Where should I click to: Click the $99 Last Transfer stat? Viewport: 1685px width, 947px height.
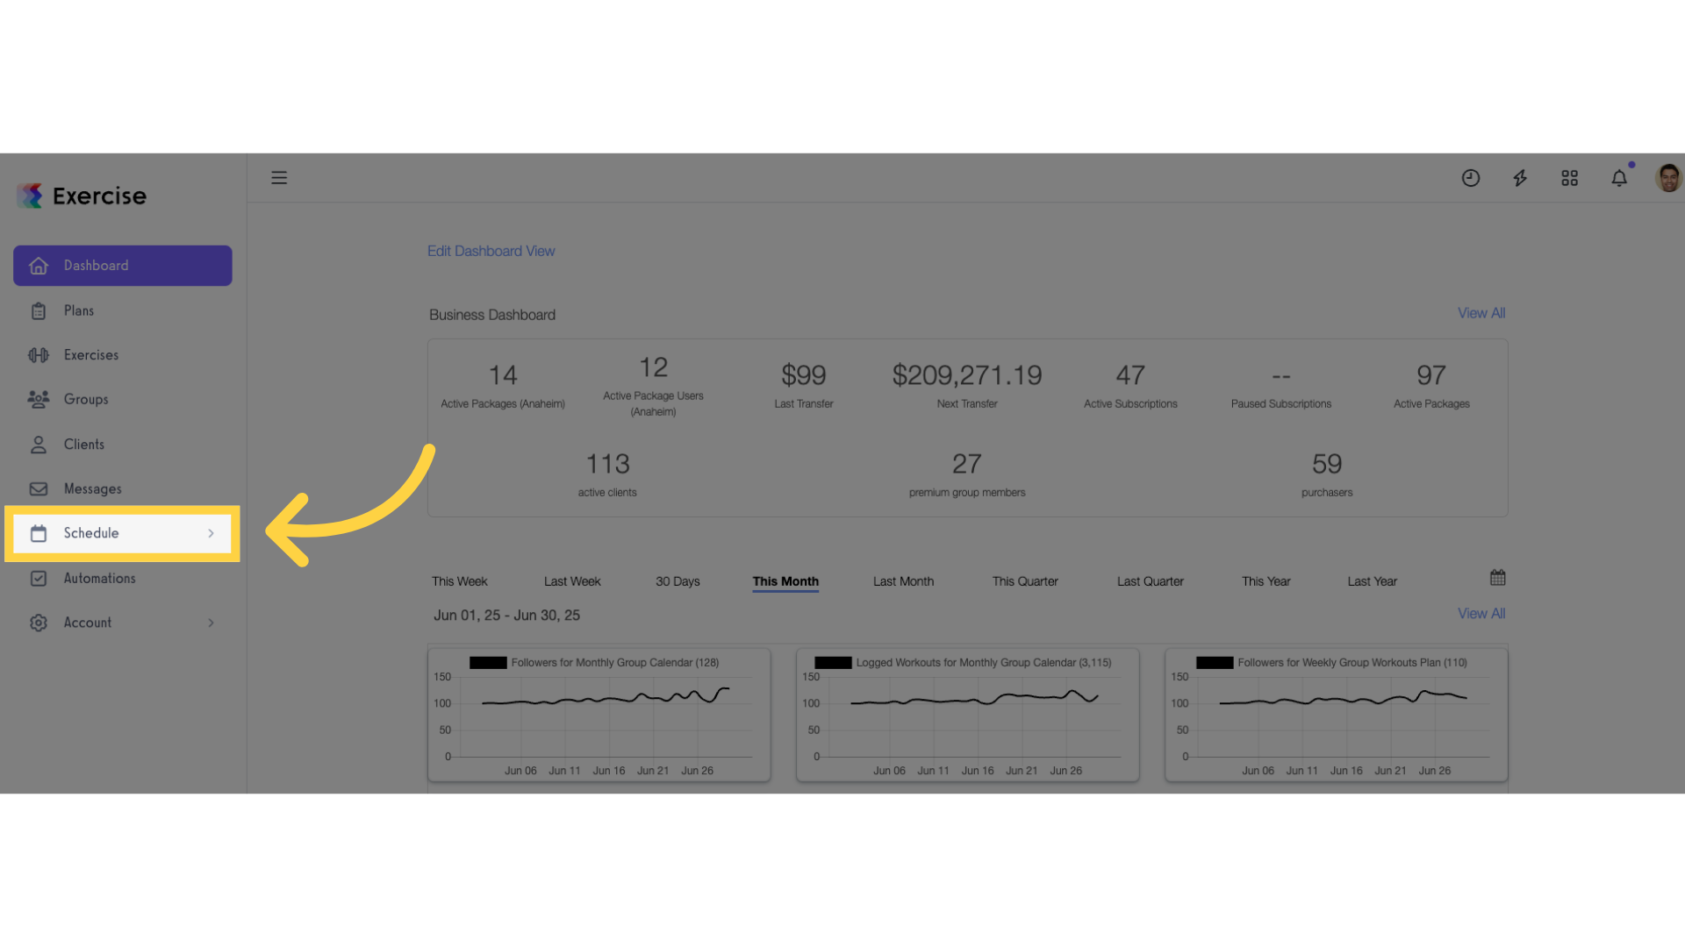[x=803, y=386]
